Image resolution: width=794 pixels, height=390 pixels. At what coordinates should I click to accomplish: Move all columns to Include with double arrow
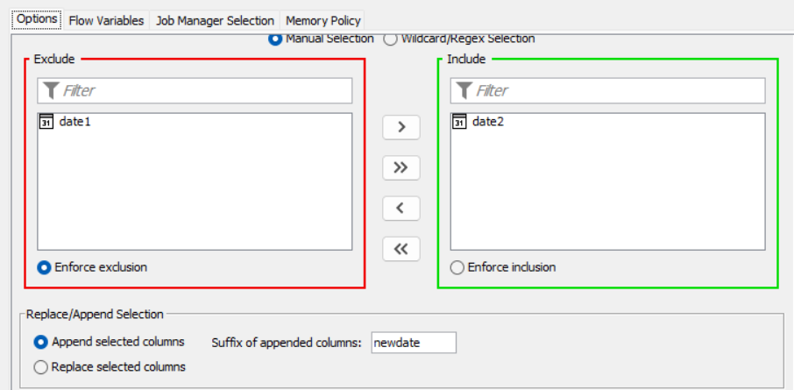click(x=401, y=167)
